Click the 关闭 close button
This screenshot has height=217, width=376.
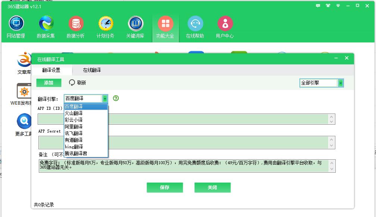point(213,188)
